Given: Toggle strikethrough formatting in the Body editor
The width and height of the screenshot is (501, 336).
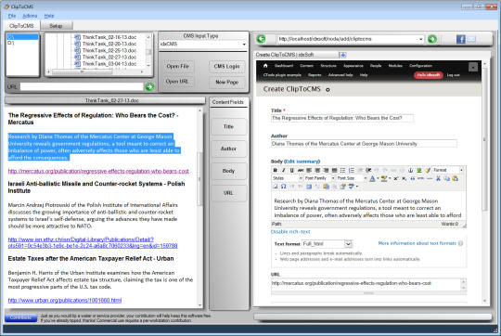Looking at the screenshot, I should 301,170.
